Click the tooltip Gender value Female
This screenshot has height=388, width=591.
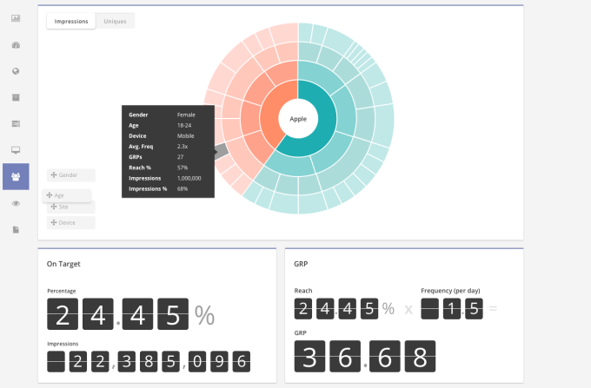tap(186, 115)
